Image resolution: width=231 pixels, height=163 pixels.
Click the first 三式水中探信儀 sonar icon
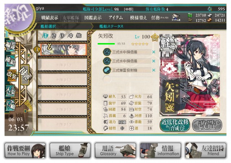click(107, 52)
